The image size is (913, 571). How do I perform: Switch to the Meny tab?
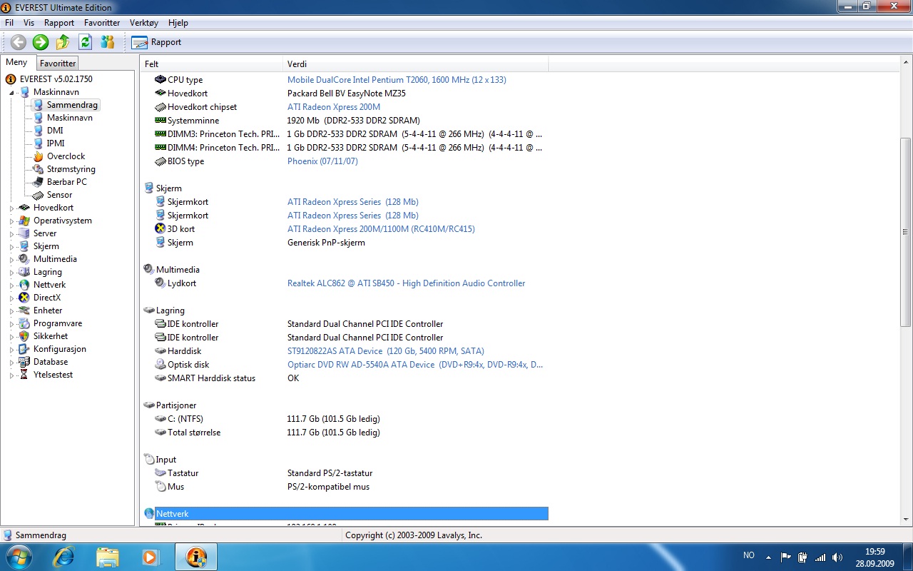(x=16, y=63)
